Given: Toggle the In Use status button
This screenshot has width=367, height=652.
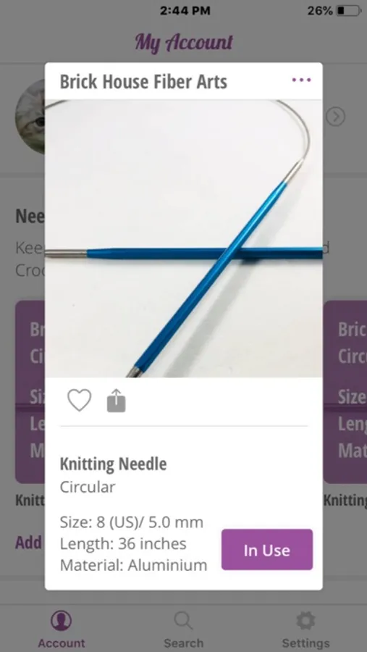Looking at the screenshot, I should point(267,550).
